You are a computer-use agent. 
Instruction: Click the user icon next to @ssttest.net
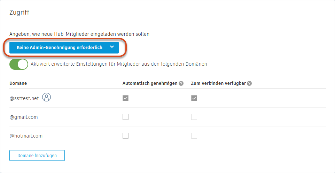click(46, 98)
